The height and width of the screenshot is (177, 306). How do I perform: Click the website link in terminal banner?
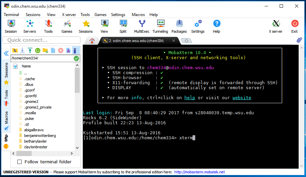(242, 98)
